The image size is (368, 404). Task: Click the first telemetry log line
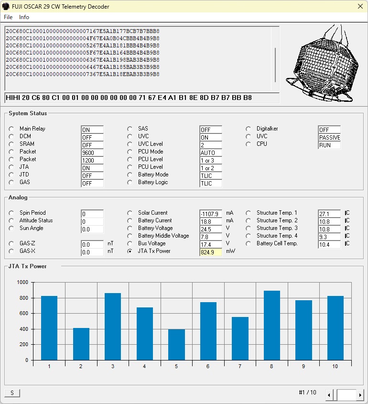click(x=83, y=31)
